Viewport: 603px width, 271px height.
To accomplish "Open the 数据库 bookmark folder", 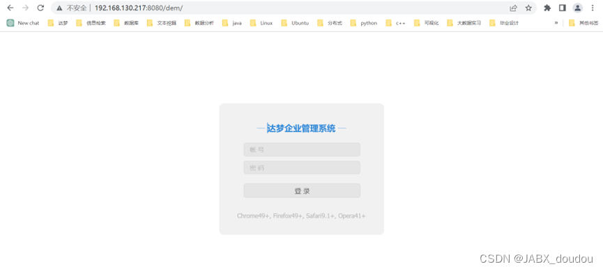I will (x=126, y=23).
